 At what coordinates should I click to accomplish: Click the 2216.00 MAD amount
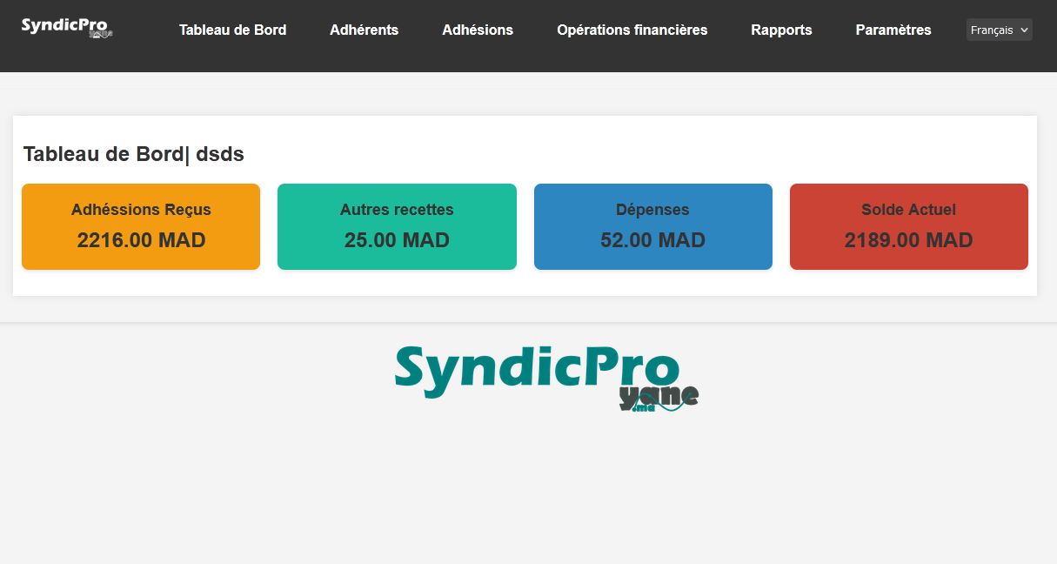point(141,240)
